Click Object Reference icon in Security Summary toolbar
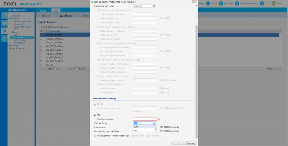Viewport: 288px width, 146px height. 49,27
